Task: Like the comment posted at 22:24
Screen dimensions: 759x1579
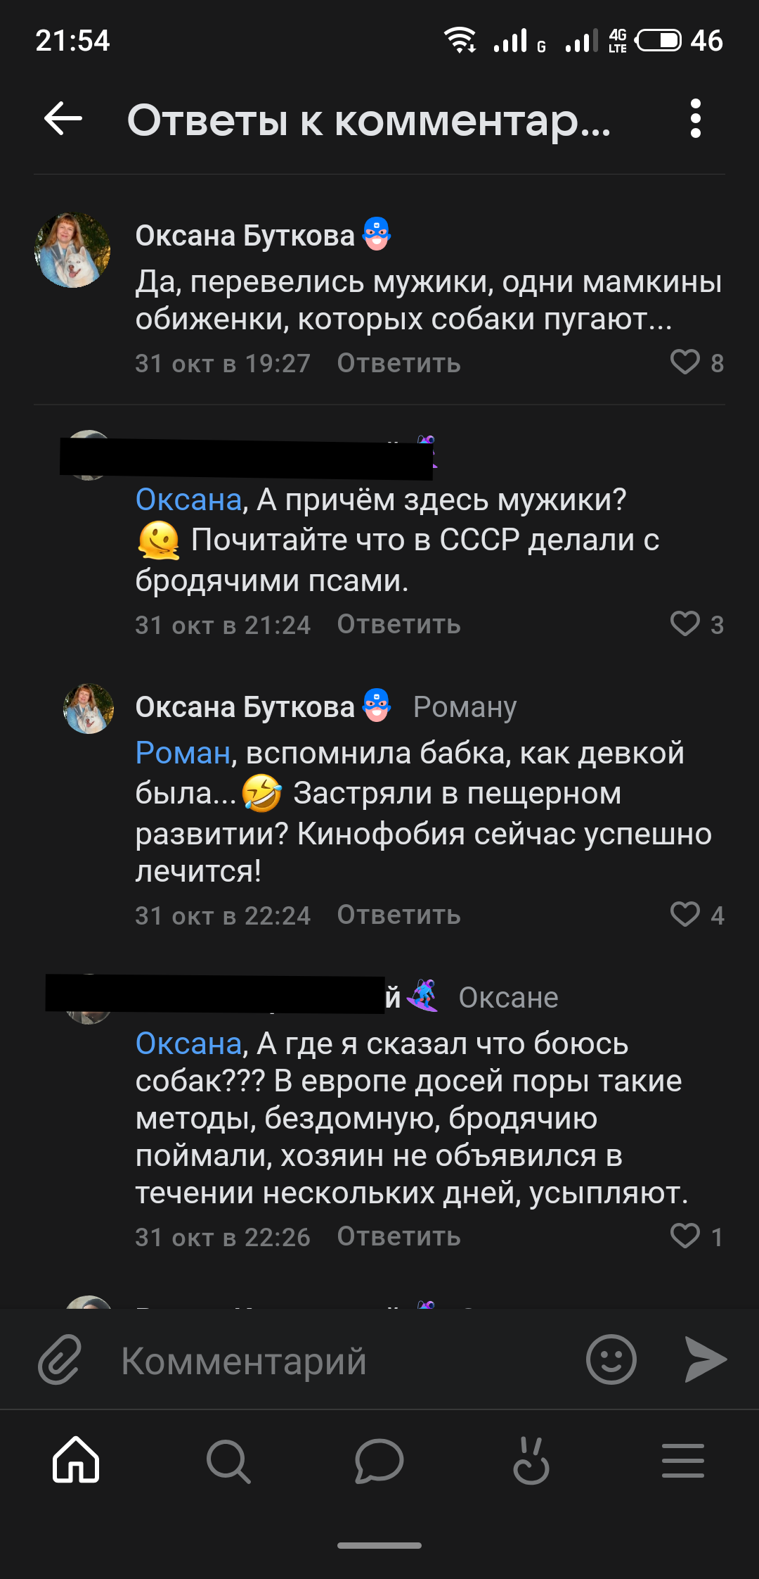Action: pyautogui.click(x=685, y=915)
